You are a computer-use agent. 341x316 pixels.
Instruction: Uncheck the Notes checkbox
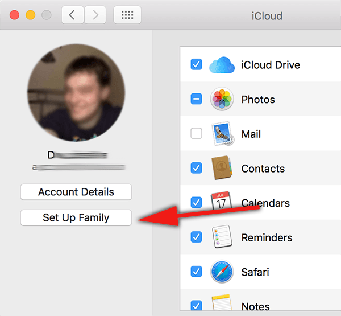[x=196, y=305]
